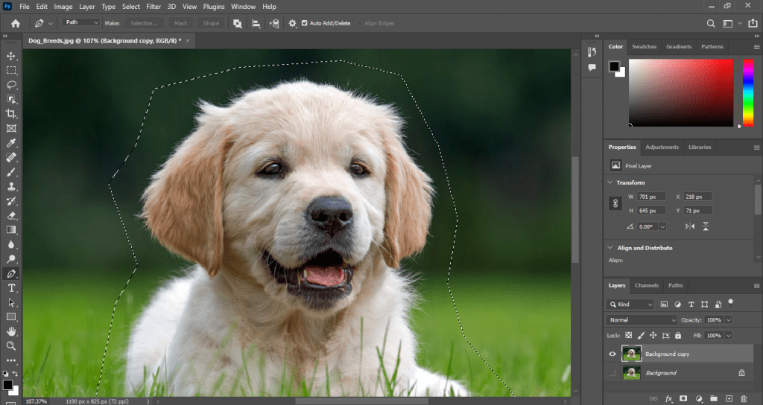This screenshot has width=763, height=405.
Task: Select the Horizontal Type tool
Action: point(11,288)
